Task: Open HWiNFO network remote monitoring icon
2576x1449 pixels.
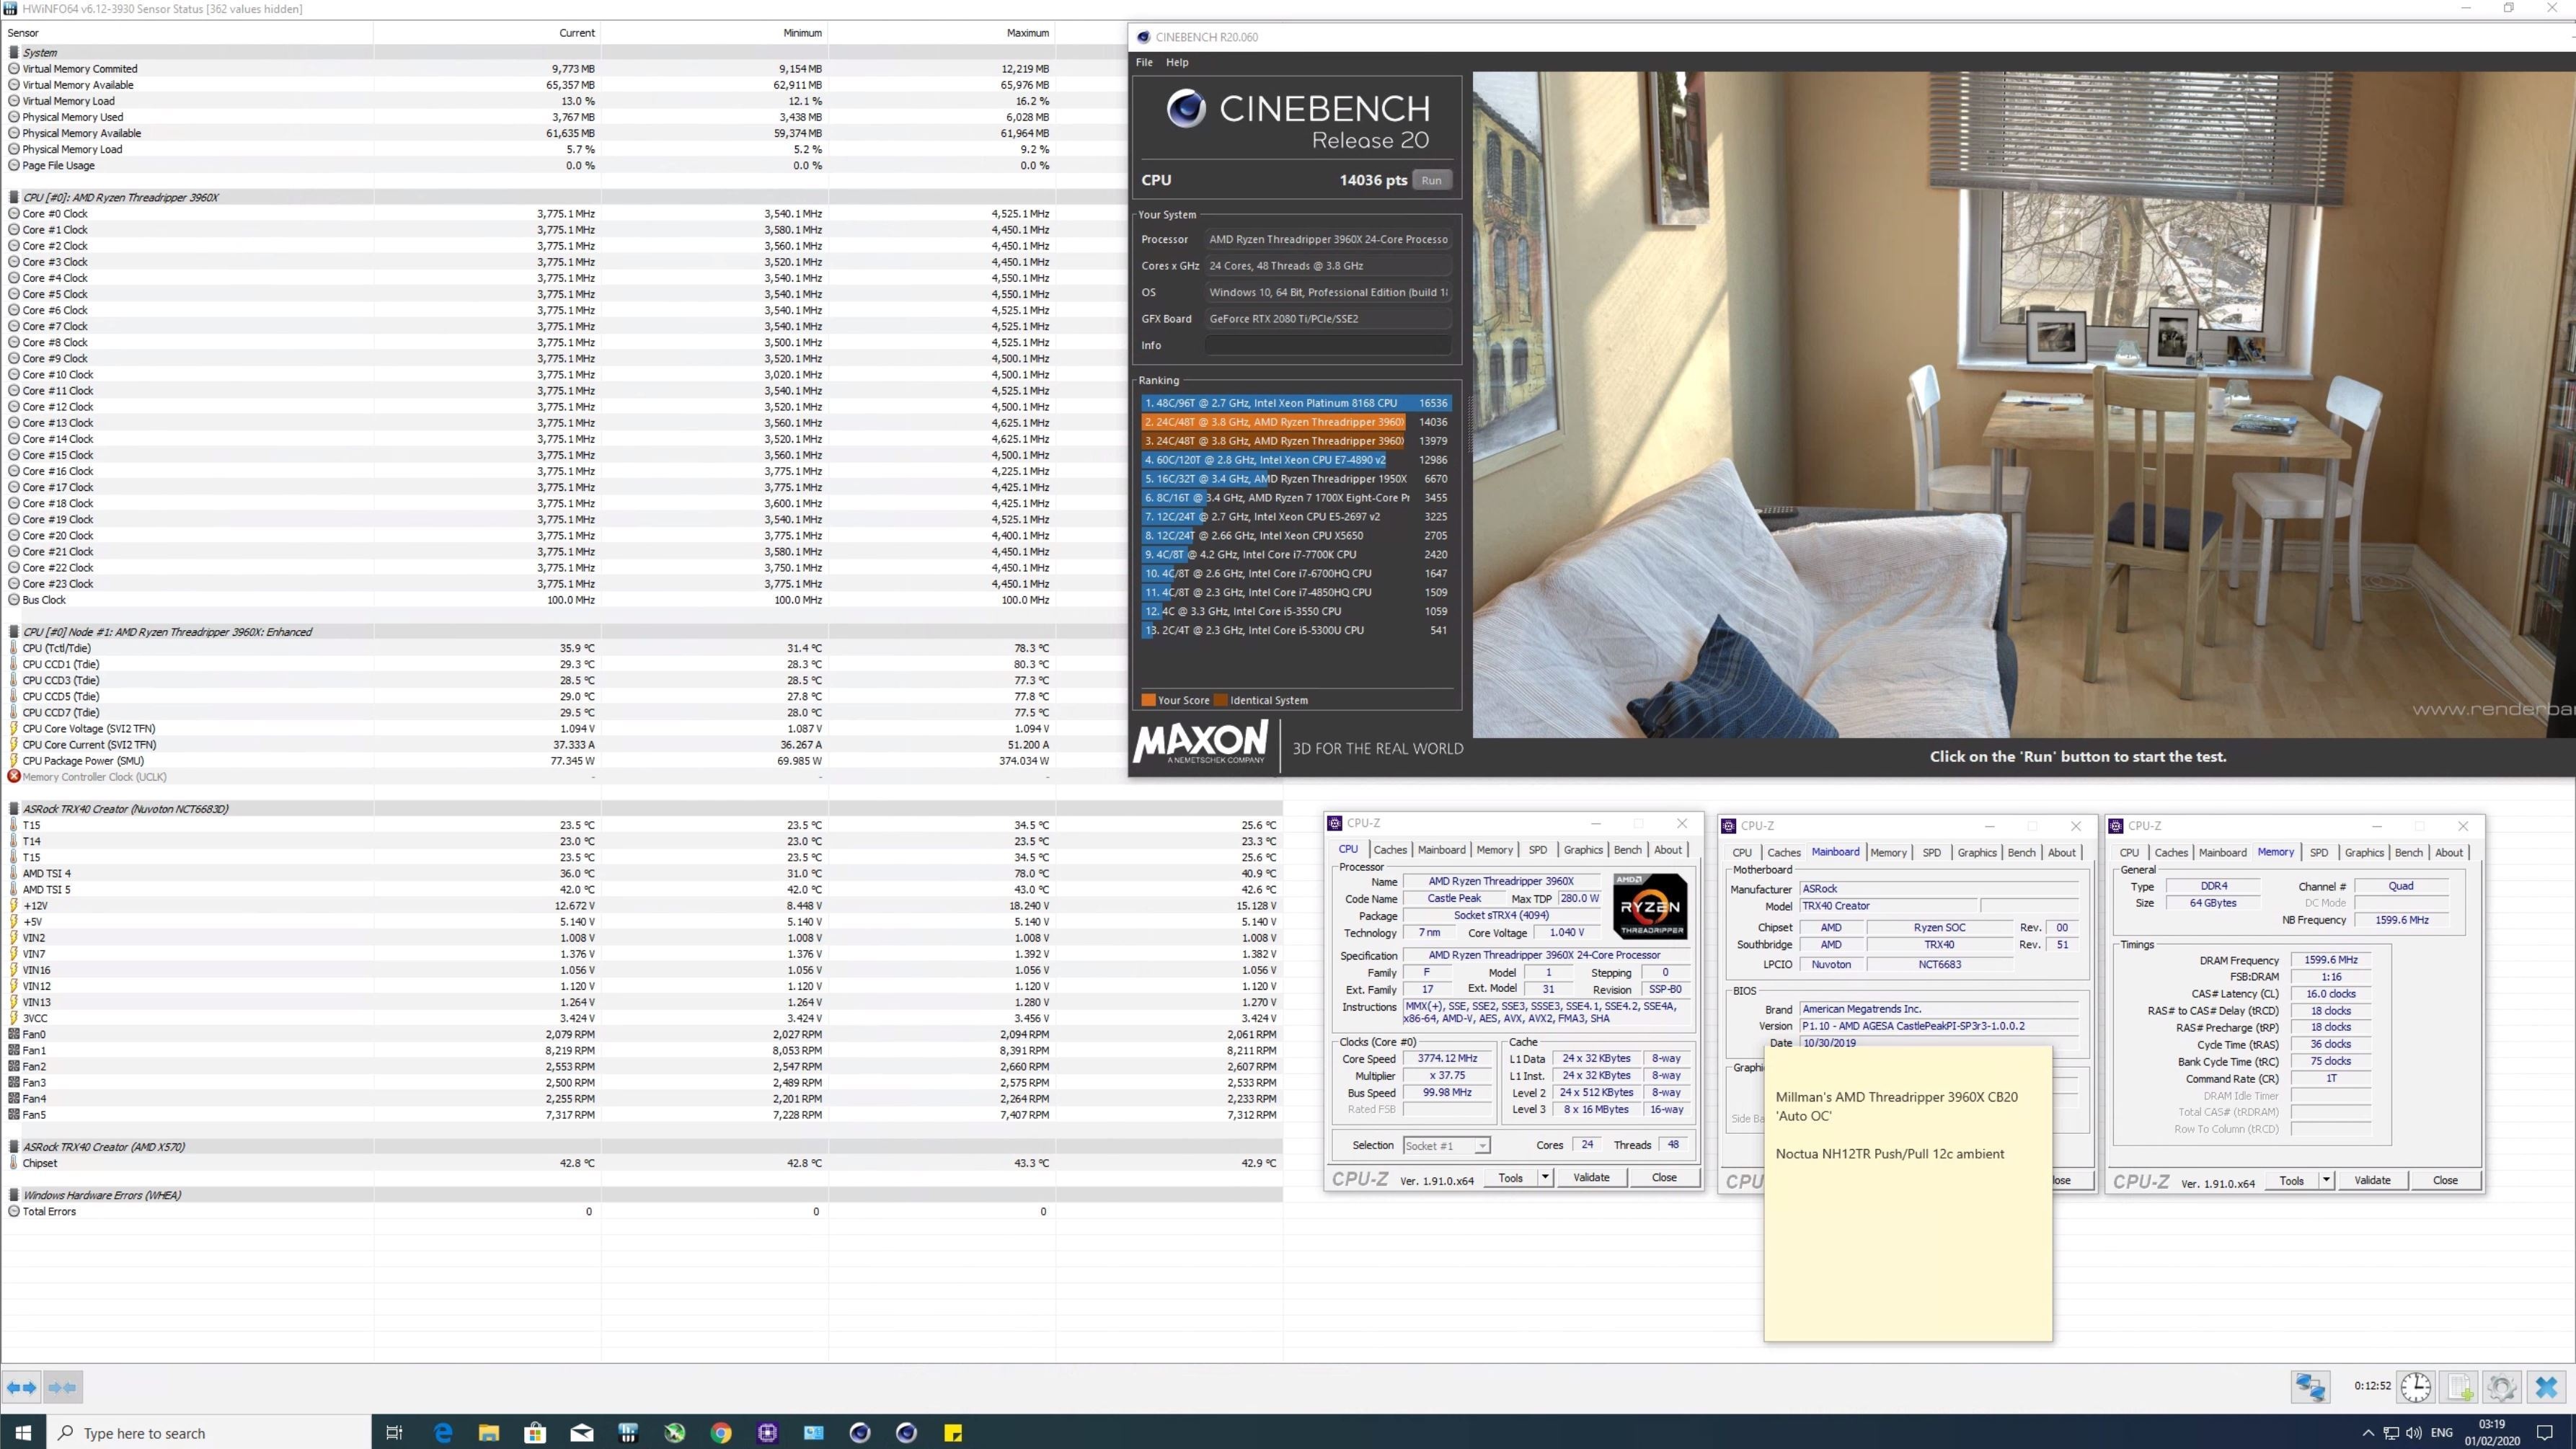Action: point(2310,1387)
